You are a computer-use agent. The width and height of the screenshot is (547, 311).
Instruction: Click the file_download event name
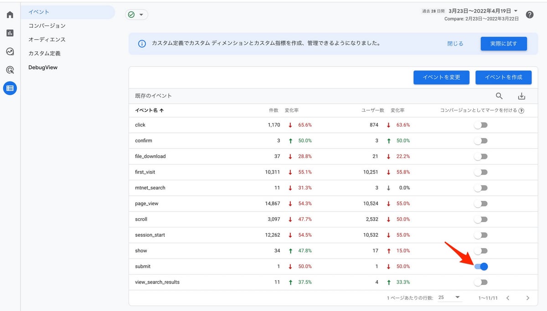coord(150,156)
